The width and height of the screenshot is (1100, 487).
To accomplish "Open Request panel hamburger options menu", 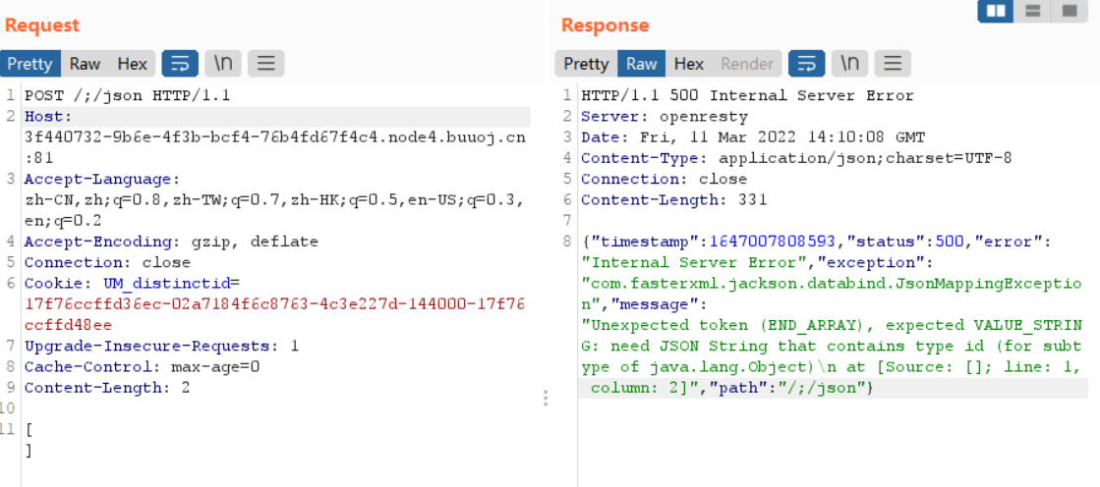I will [x=265, y=64].
